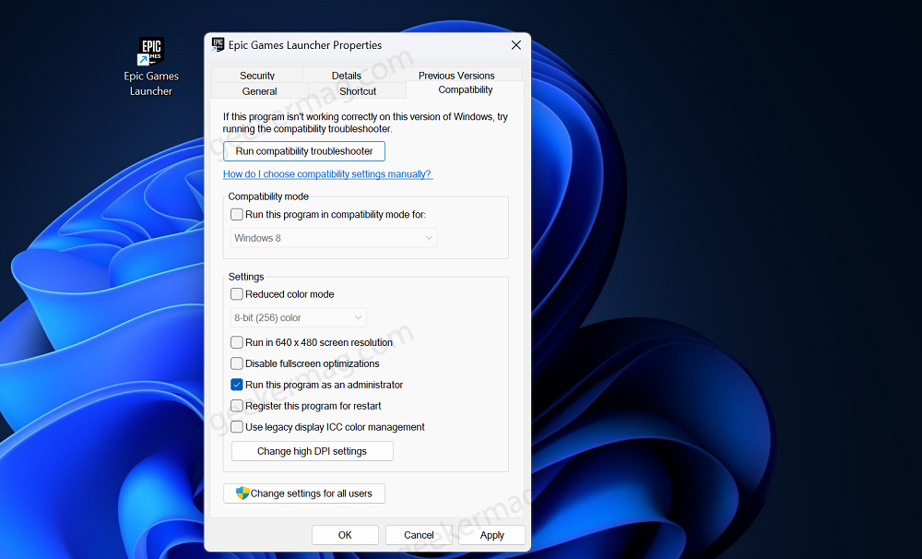Open the Previous Versions tab

456,76
